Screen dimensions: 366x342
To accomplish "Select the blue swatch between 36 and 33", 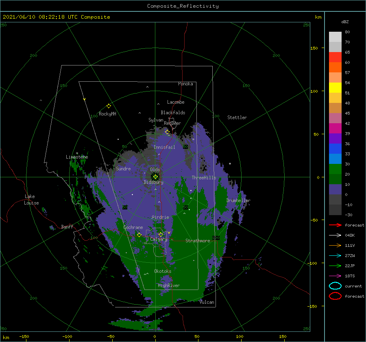I will point(335,148).
